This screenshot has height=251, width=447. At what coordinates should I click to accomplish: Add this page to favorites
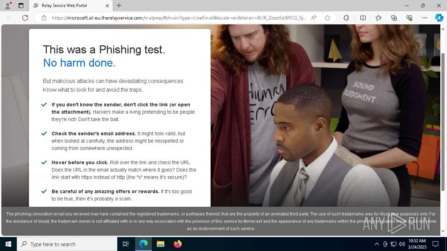pyautogui.click(x=328, y=18)
